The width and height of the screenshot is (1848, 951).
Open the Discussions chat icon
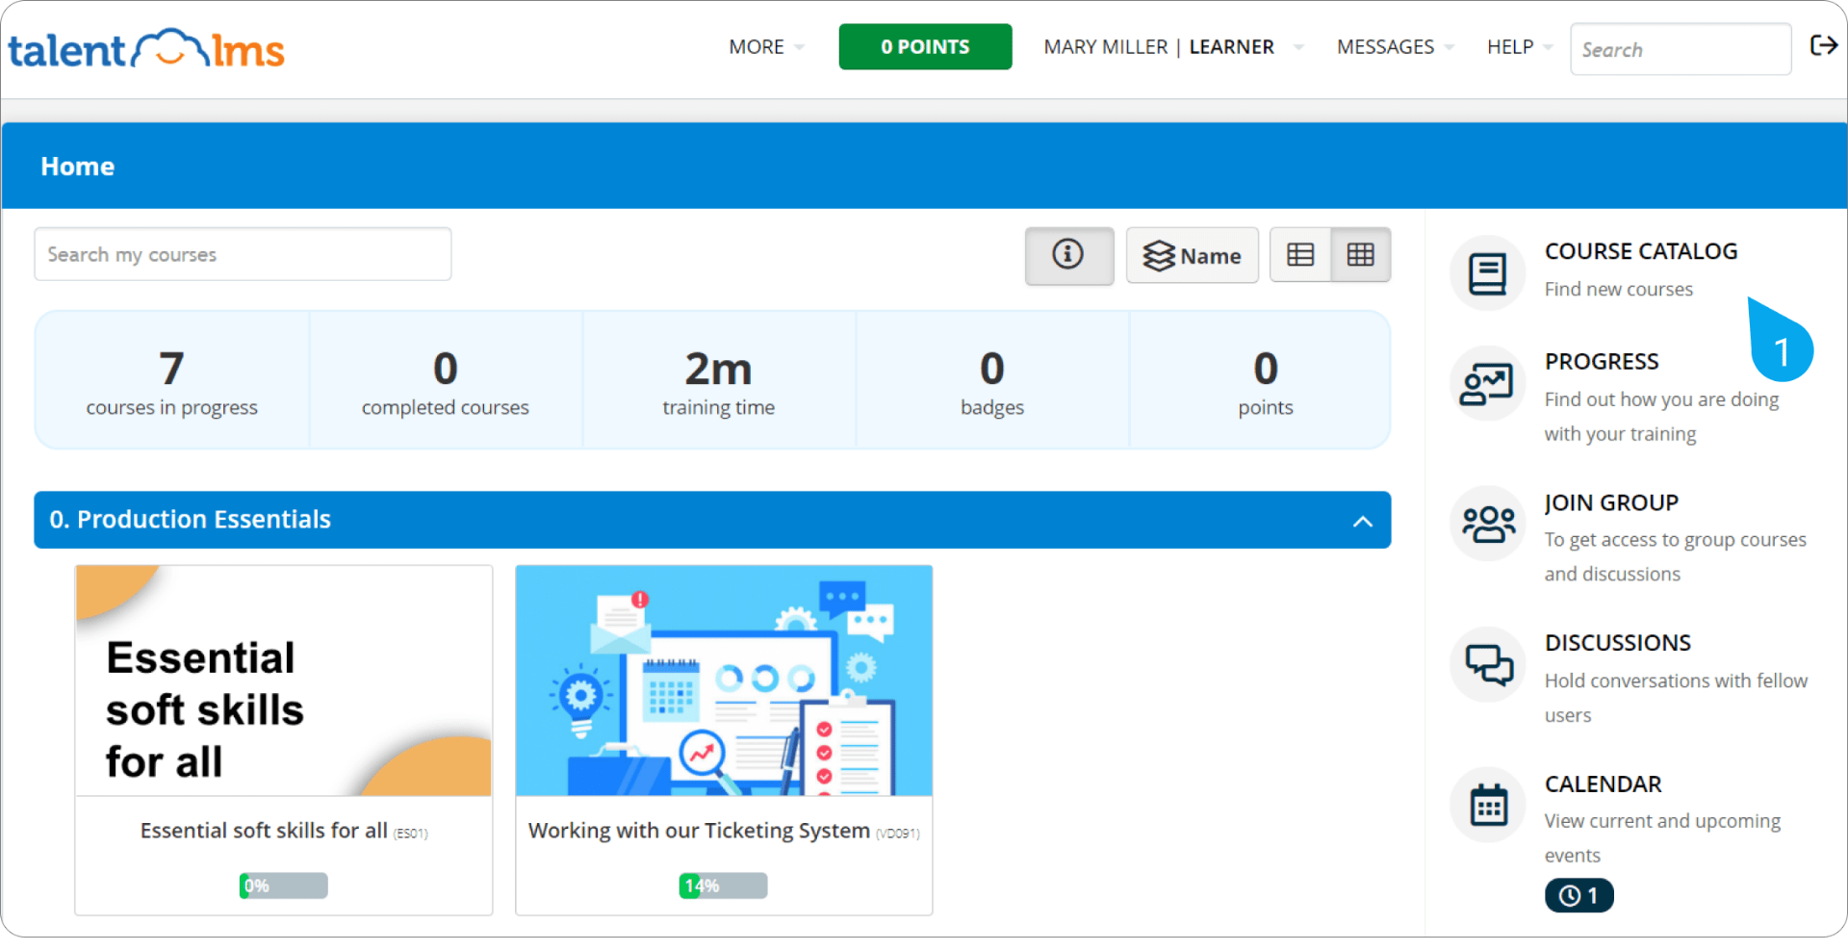(x=1487, y=664)
